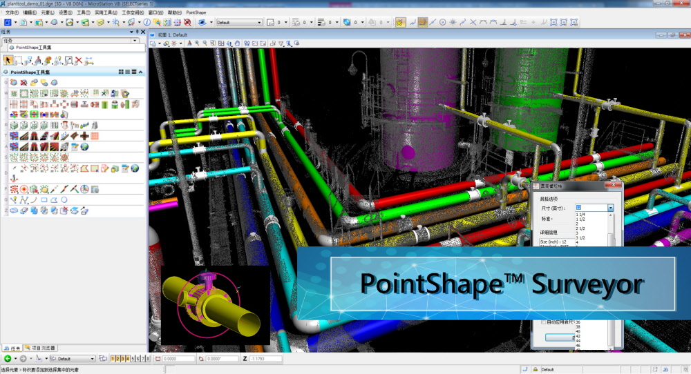
Task: Click the green previous view arrow button
Action: pos(8,359)
